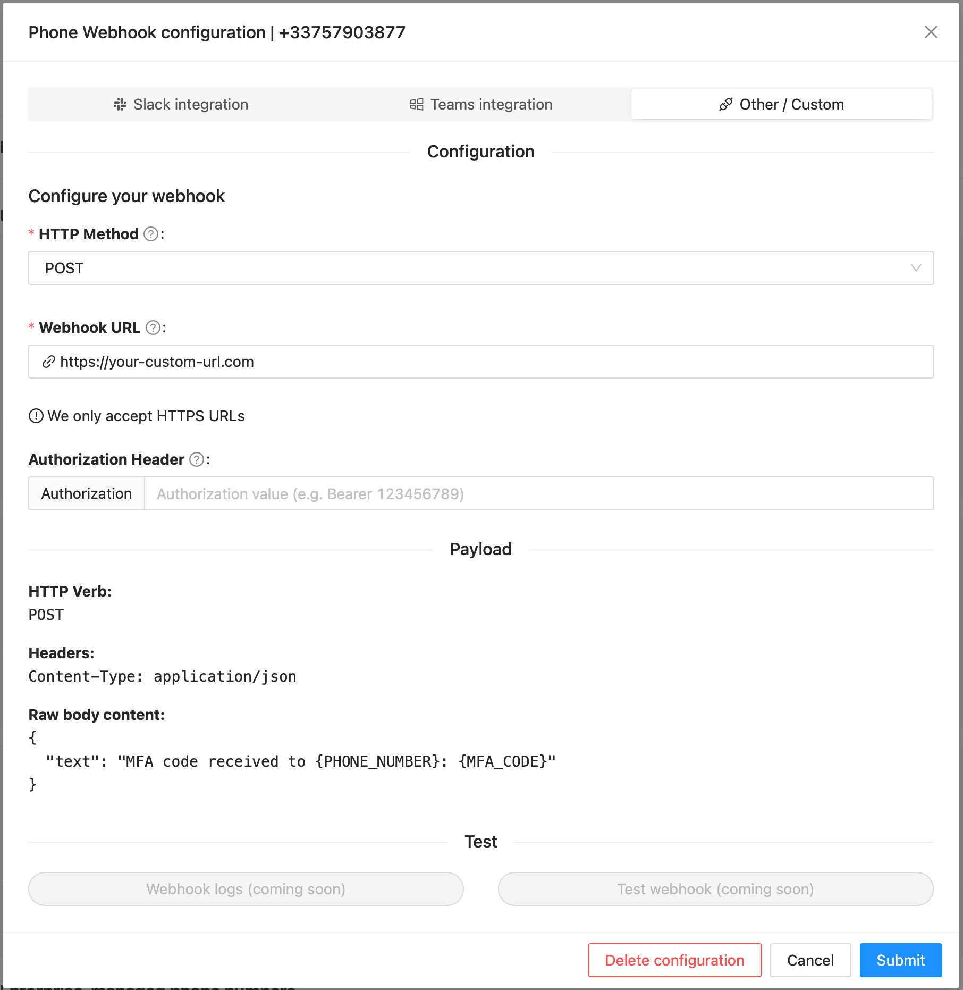Click the chain-link icon on Other / Custom tab
Image resolution: width=963 pixels, height=990 pixels.
(725, 104)
